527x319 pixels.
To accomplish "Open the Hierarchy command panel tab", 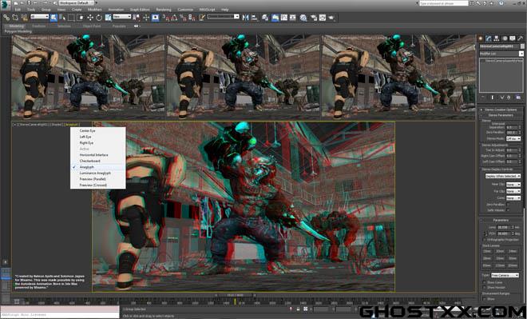I will (497, 38).
